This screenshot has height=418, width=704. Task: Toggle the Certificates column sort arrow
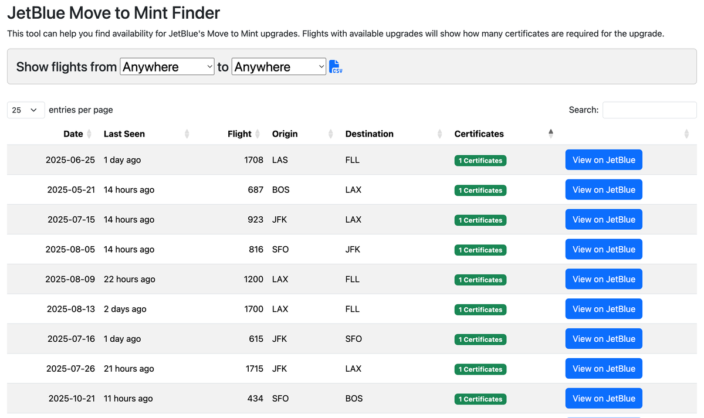point(550,134)
